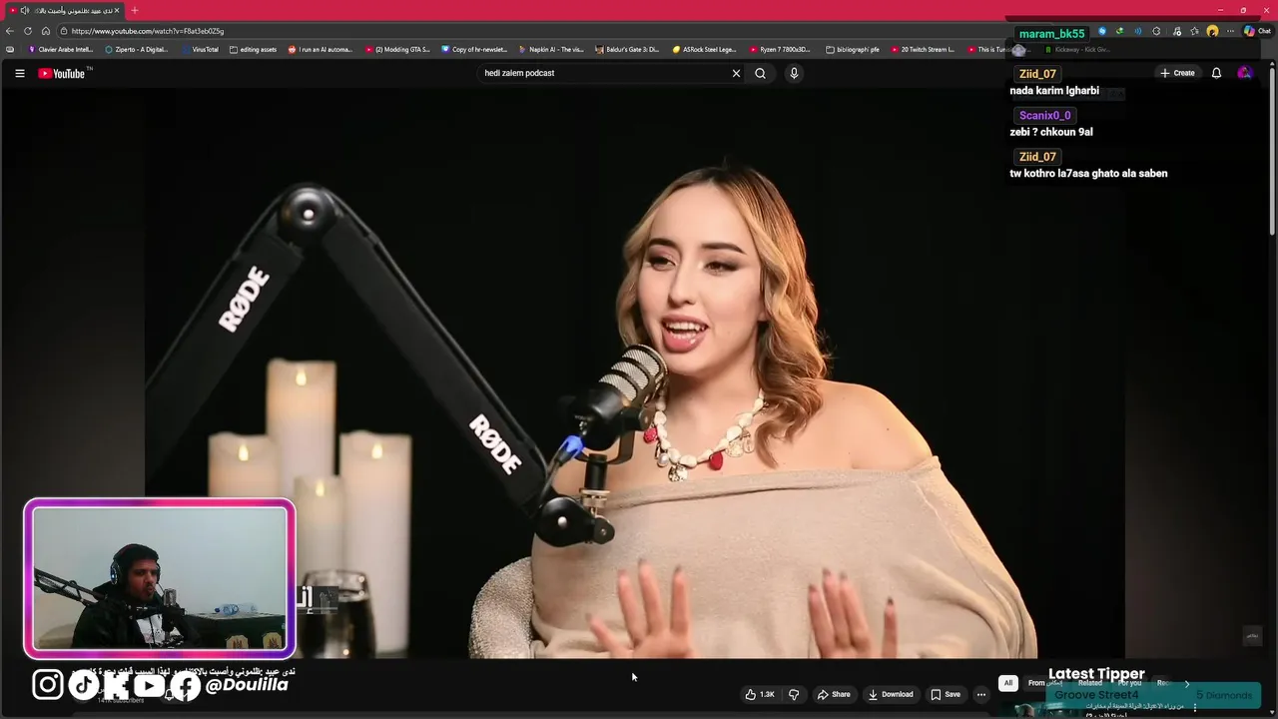
Task: Select the Related filter chip
Action: pyautogui.click(x=1090, y=683)
